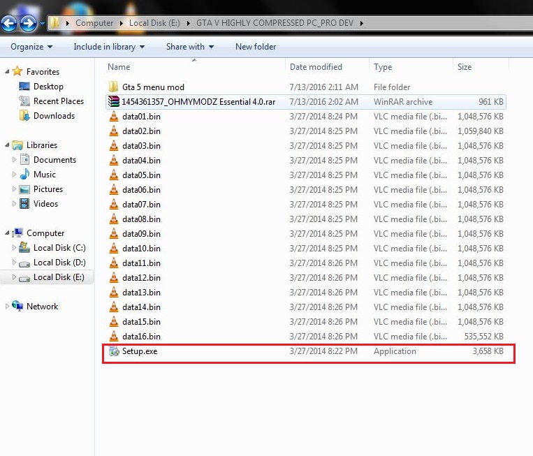Open the arrow after Computer breadcrumb
The image size is (533, 456).
pos(122,23)
